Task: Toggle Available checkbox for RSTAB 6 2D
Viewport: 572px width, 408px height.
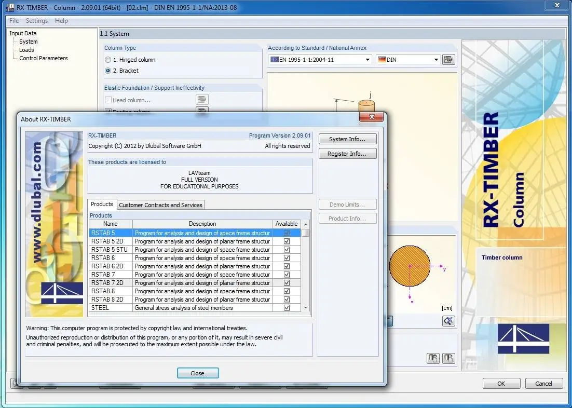Action: (287, 266)
